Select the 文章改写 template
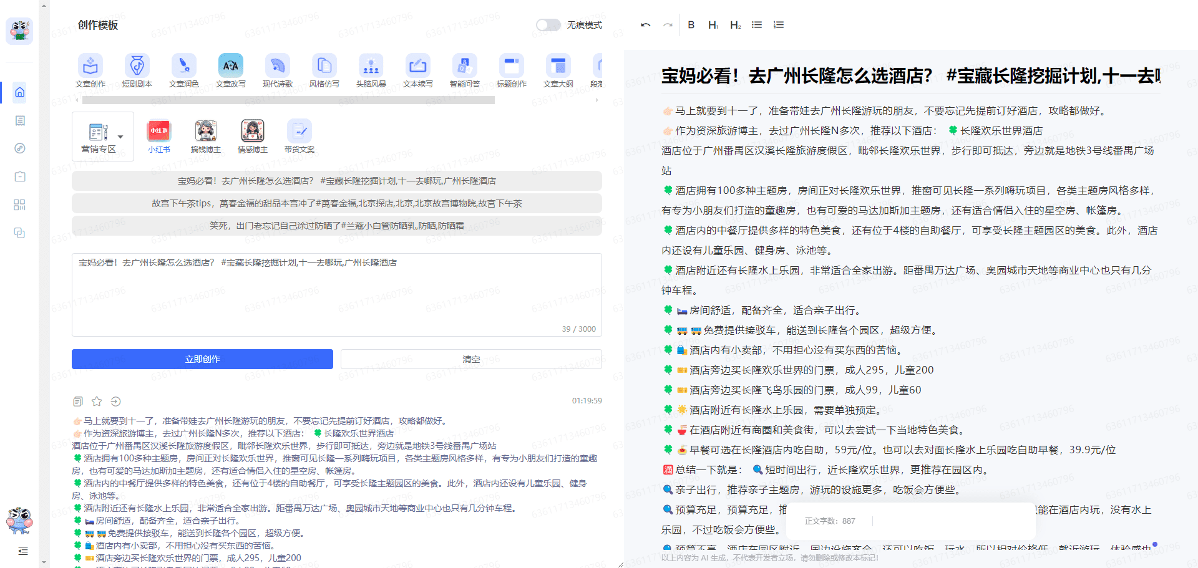Screen dimensions: 1198x568 pos(231,70)
